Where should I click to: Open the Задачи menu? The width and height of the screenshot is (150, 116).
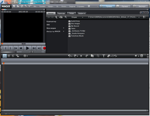click(x=72, y=6)
